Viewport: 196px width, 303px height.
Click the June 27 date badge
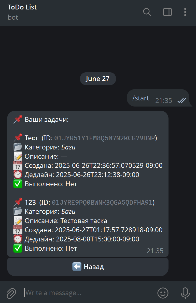point(98,79)
